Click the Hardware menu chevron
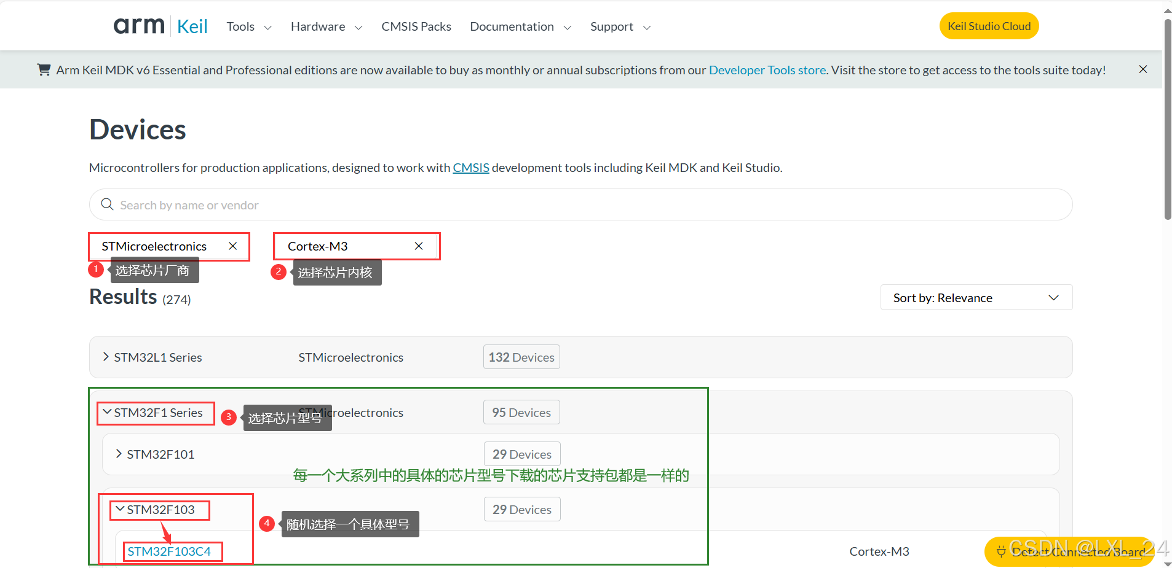Screen dimensions: 1172x568 click(358, 28)
